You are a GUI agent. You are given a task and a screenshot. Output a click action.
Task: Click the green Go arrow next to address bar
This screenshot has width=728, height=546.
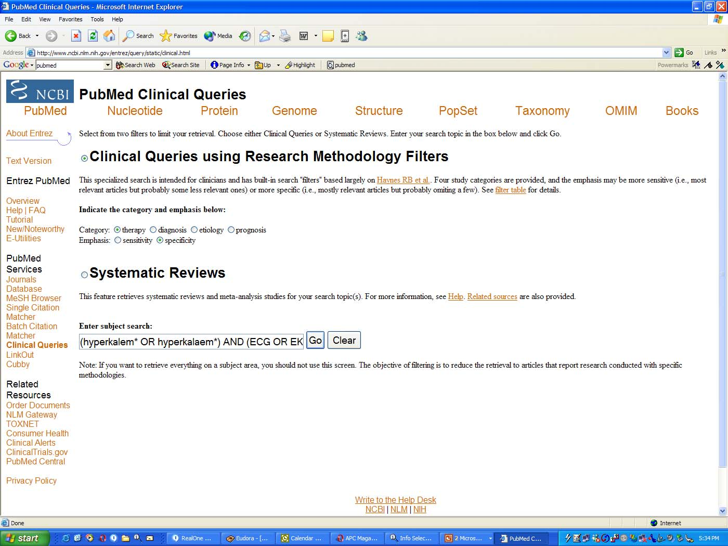pyautogui.click(x=684, y=53)
